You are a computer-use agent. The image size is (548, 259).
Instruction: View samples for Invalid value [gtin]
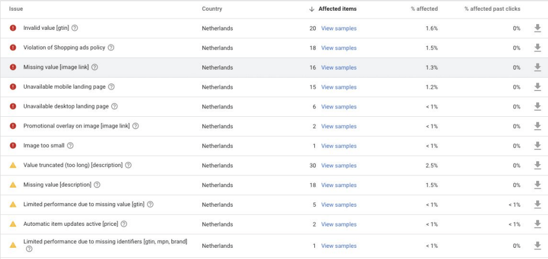339,28
